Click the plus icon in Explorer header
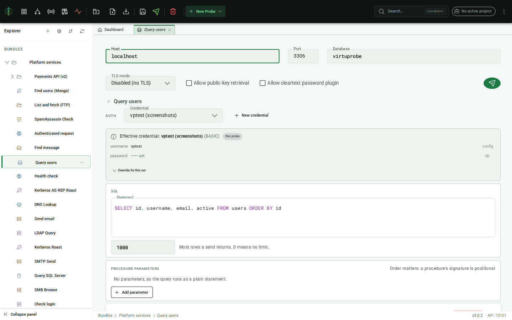This screenshot has height=320, width=512. point(48,31)
